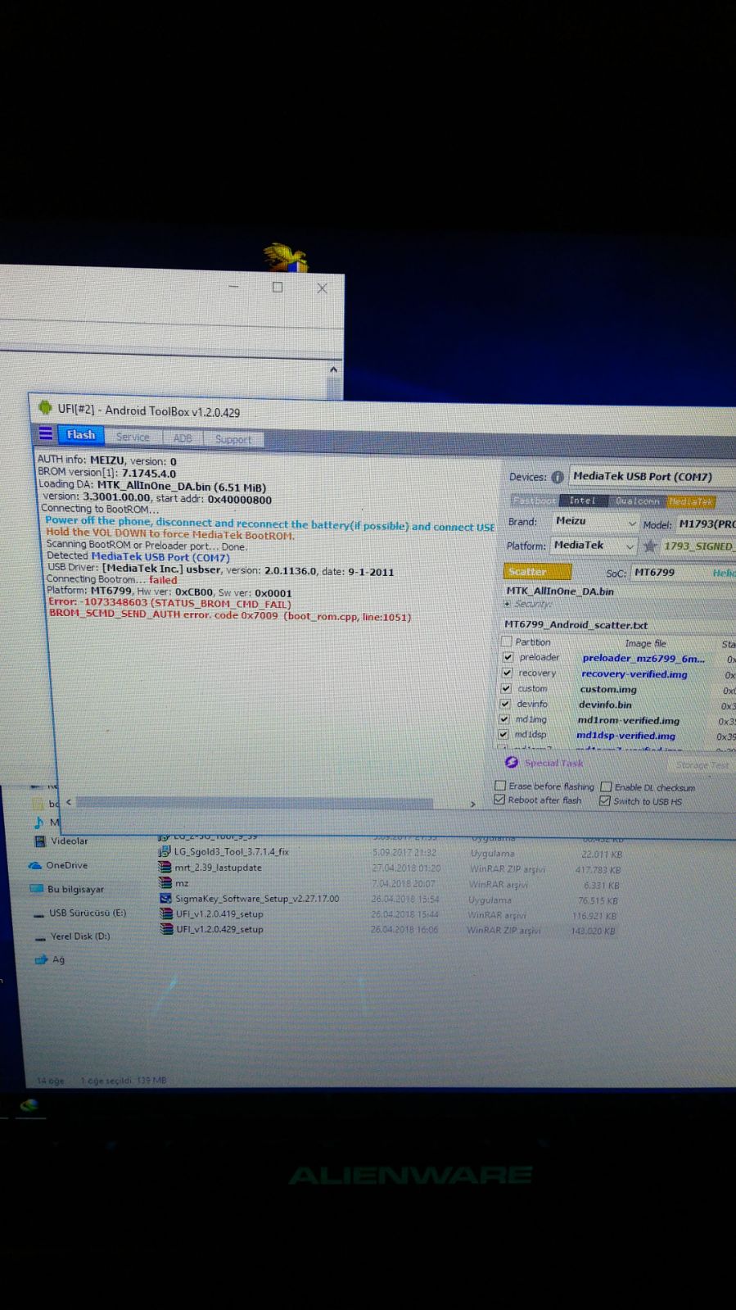Disable Switch to USB HS checkbox
This screenshot has width=736, height=1310.
tap(604, 800)
